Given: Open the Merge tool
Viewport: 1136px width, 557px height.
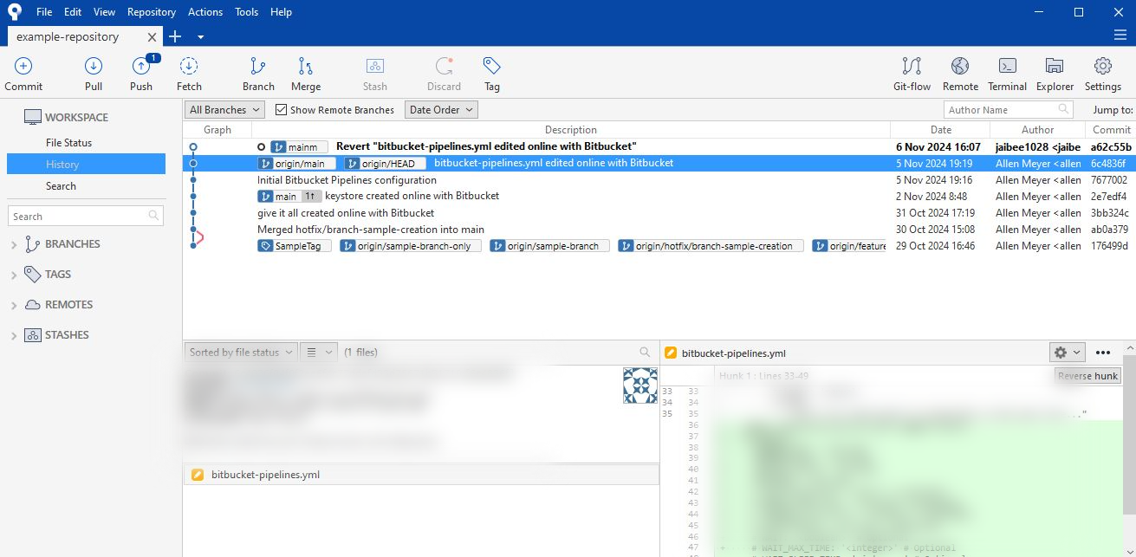Looking at the screenshot, I should tap(306, 68).
